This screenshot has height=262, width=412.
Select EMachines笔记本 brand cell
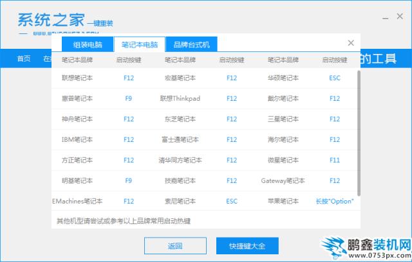77,201
